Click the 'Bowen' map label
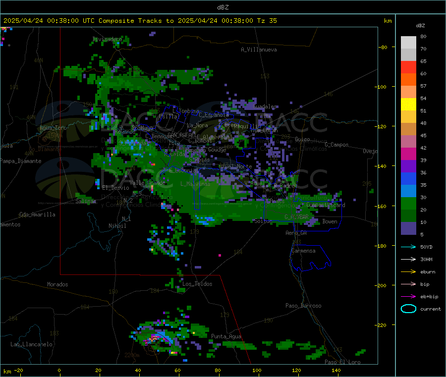This screenshot has width=446, height=377. tap(330, 221)
